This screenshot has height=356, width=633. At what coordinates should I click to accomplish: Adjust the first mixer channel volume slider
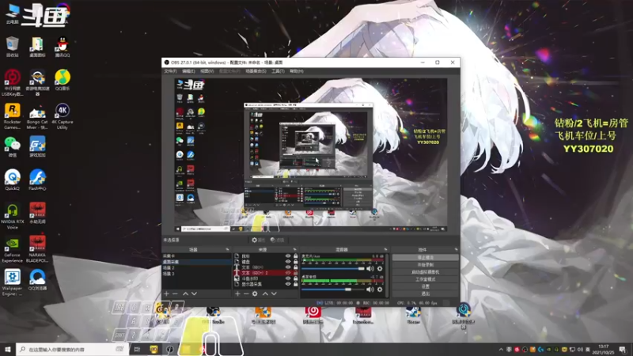[333, 268]
